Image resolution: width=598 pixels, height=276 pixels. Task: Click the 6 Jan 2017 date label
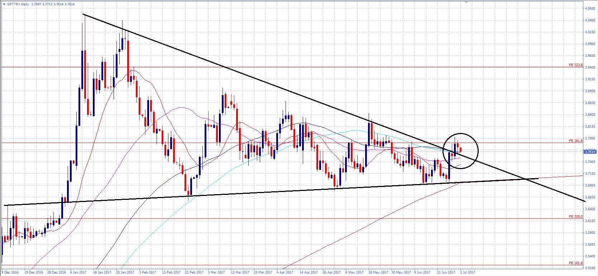[79, 272]
